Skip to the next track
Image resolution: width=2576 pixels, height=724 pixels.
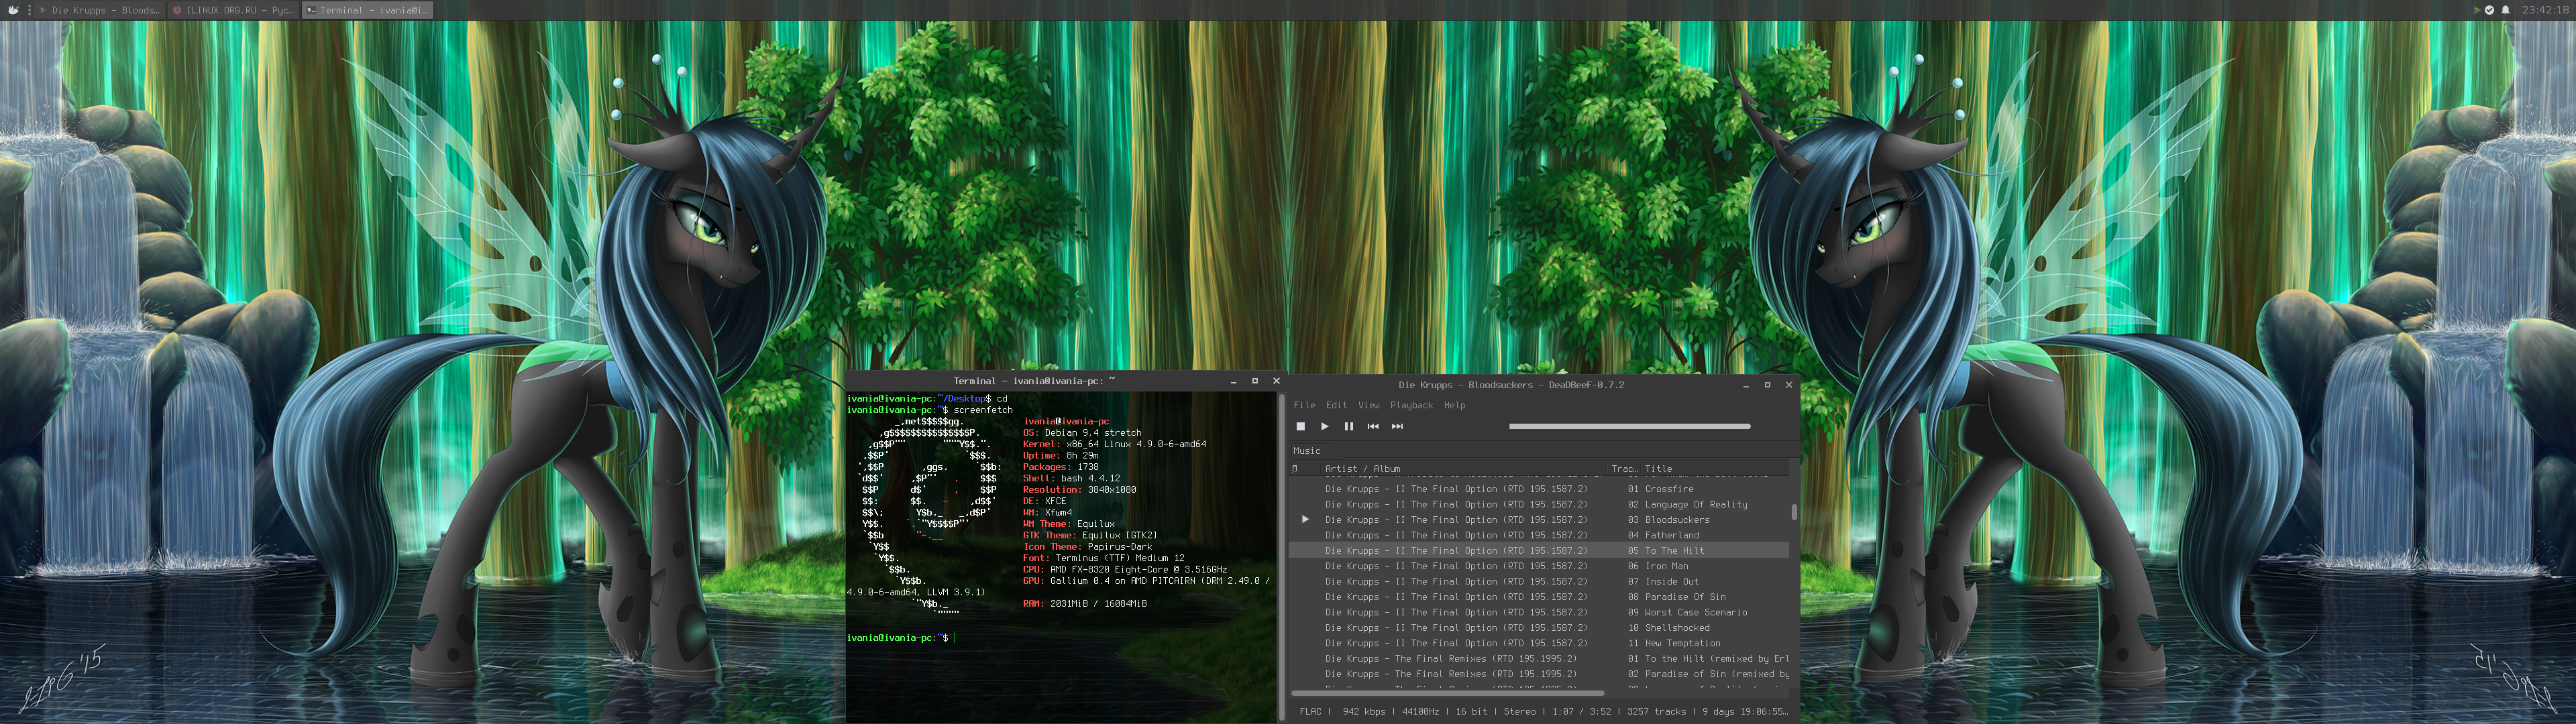pos(1397,426)
